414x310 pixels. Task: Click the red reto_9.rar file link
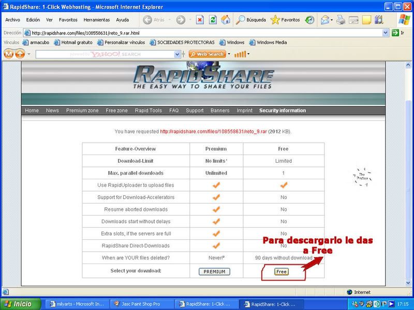pyautogui.click(x=213, y=131)
